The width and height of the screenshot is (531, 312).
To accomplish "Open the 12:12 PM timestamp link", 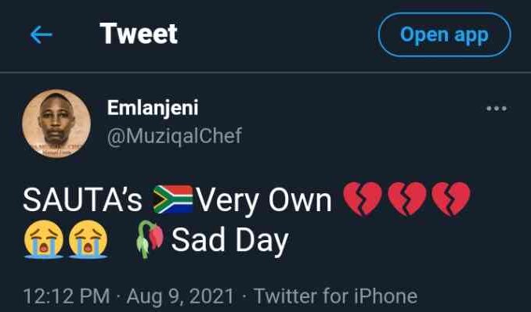I will click(67, 296).
